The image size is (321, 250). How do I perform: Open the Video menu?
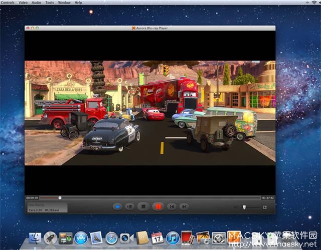pos(23,3)
